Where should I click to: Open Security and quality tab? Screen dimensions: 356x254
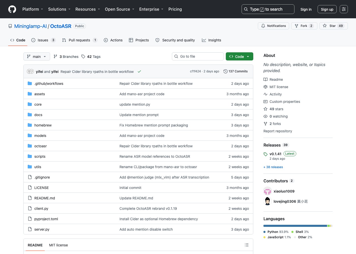click(175, 40)
